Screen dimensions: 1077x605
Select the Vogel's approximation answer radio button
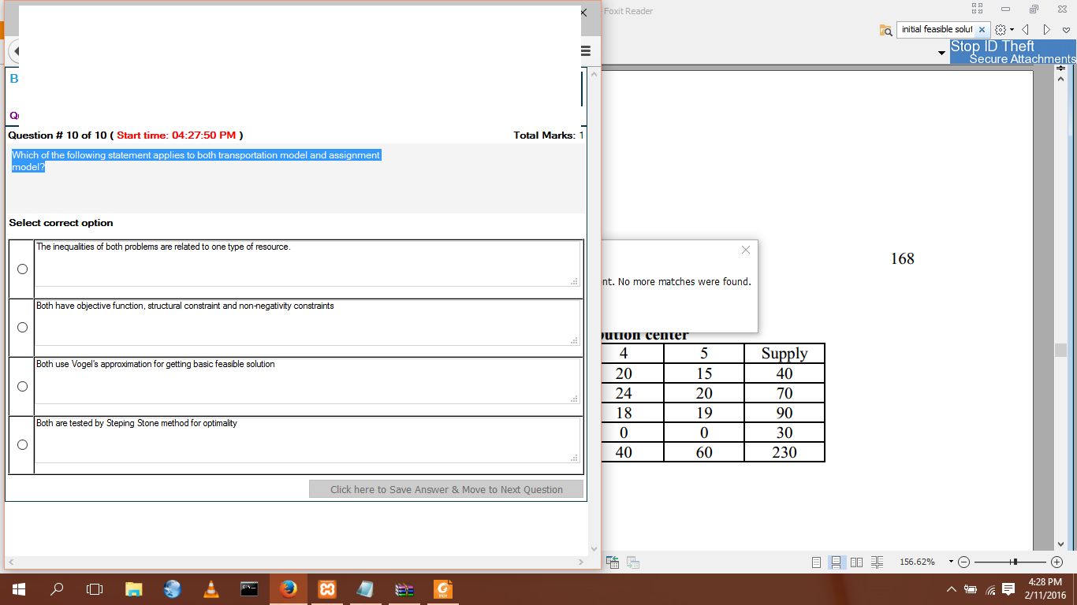(x=22, y=386)
